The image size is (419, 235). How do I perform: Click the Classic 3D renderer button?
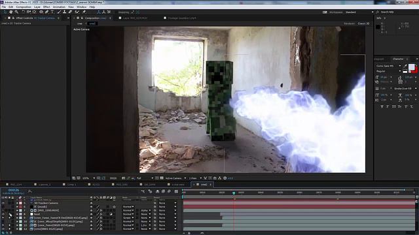363,23
